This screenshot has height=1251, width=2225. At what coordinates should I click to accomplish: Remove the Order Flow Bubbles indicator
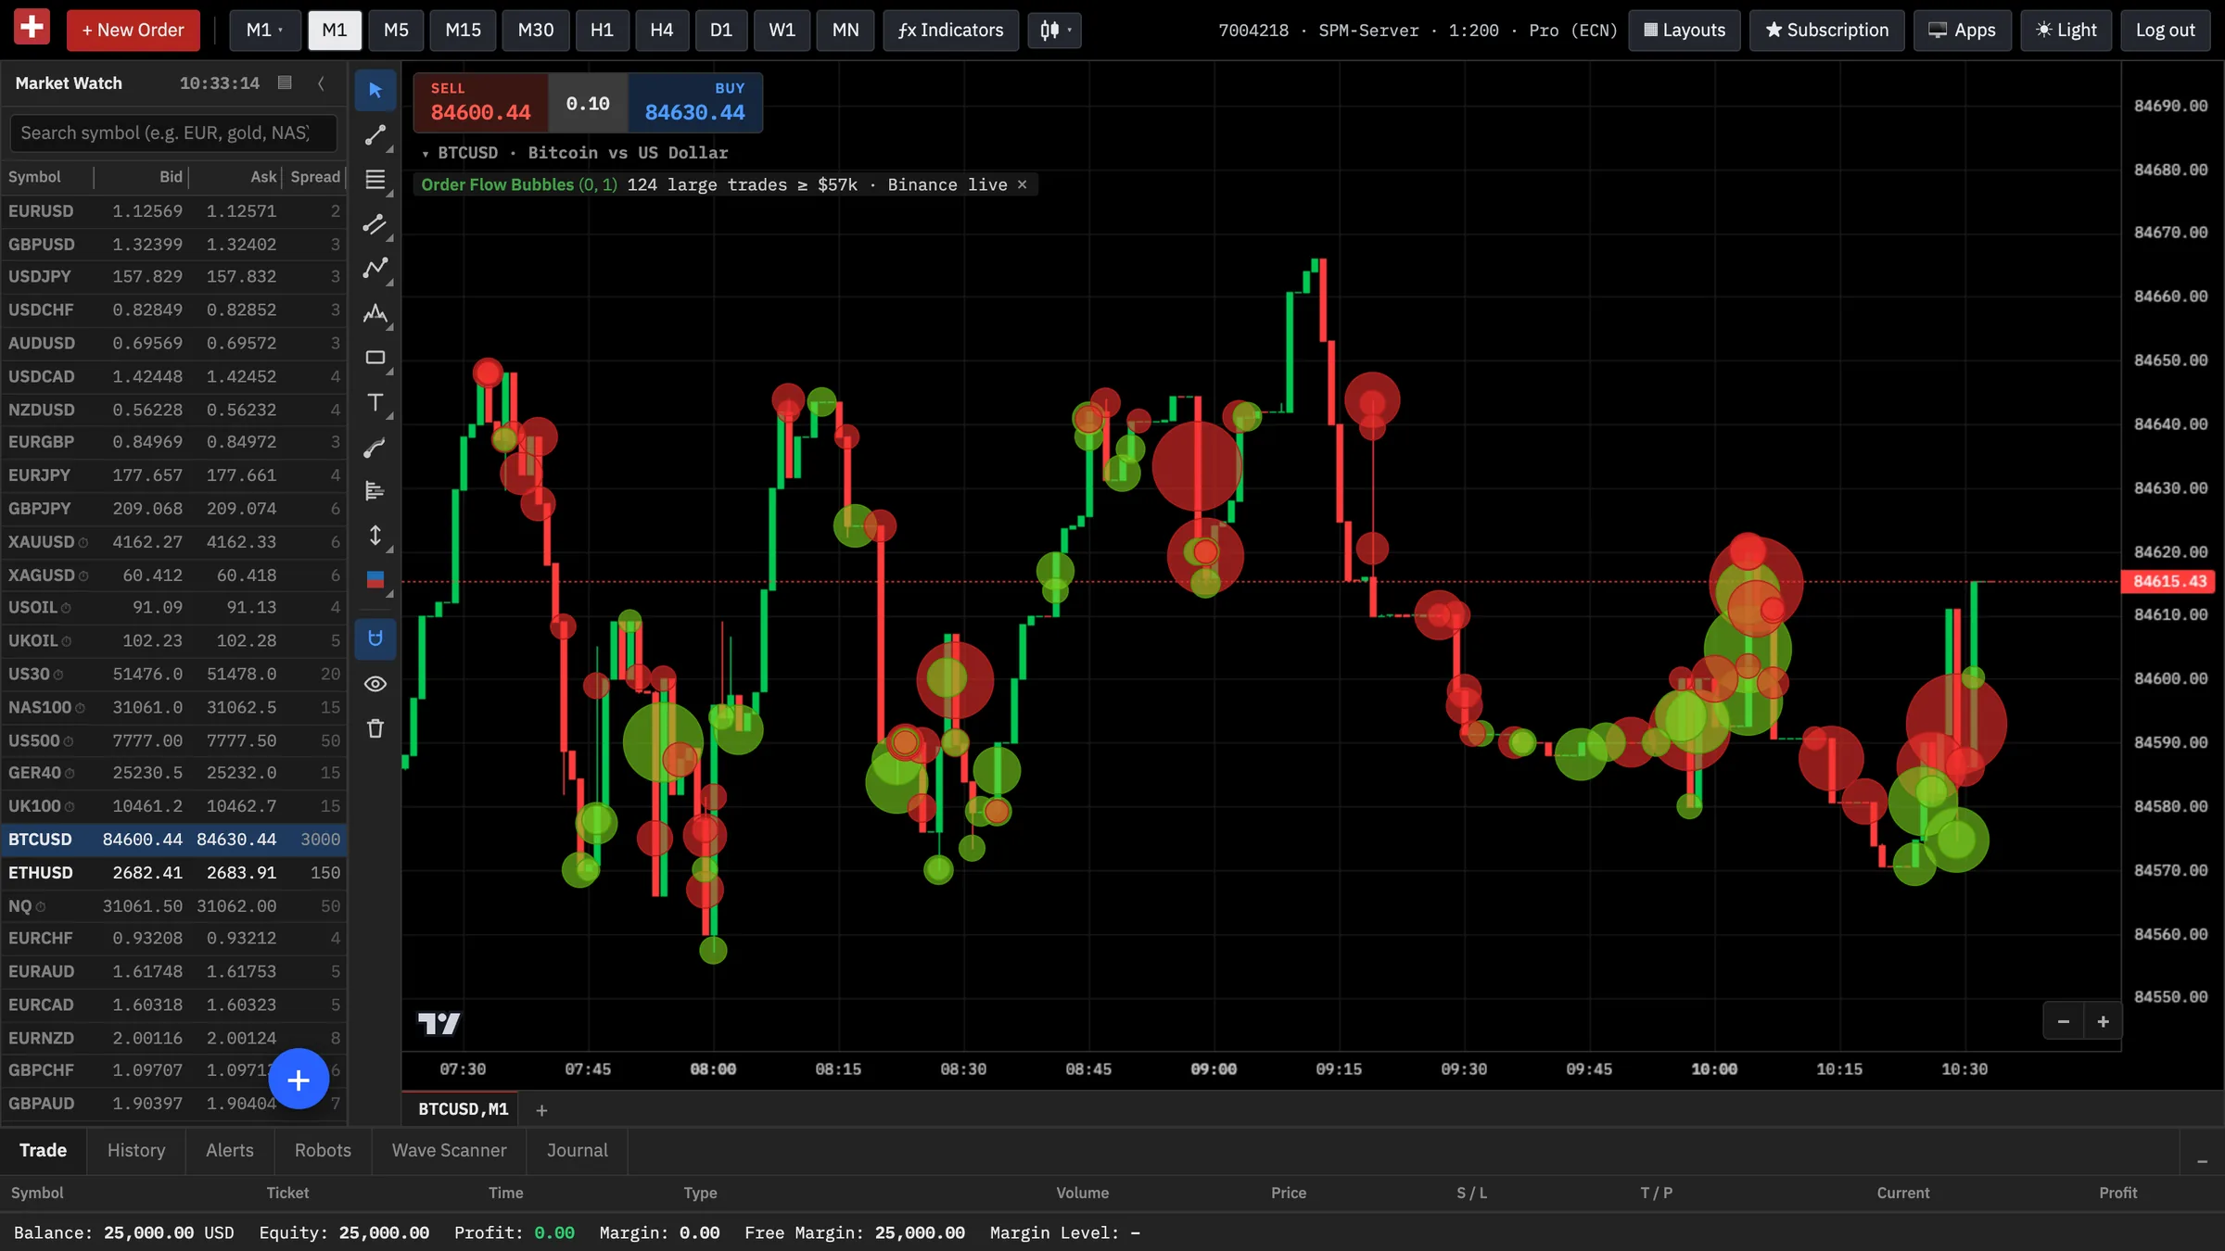(x=1022, y=184)
